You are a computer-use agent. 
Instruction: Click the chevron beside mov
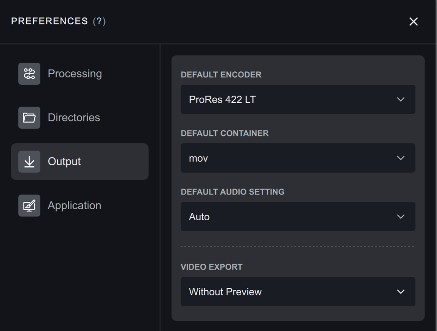(401, 158)
